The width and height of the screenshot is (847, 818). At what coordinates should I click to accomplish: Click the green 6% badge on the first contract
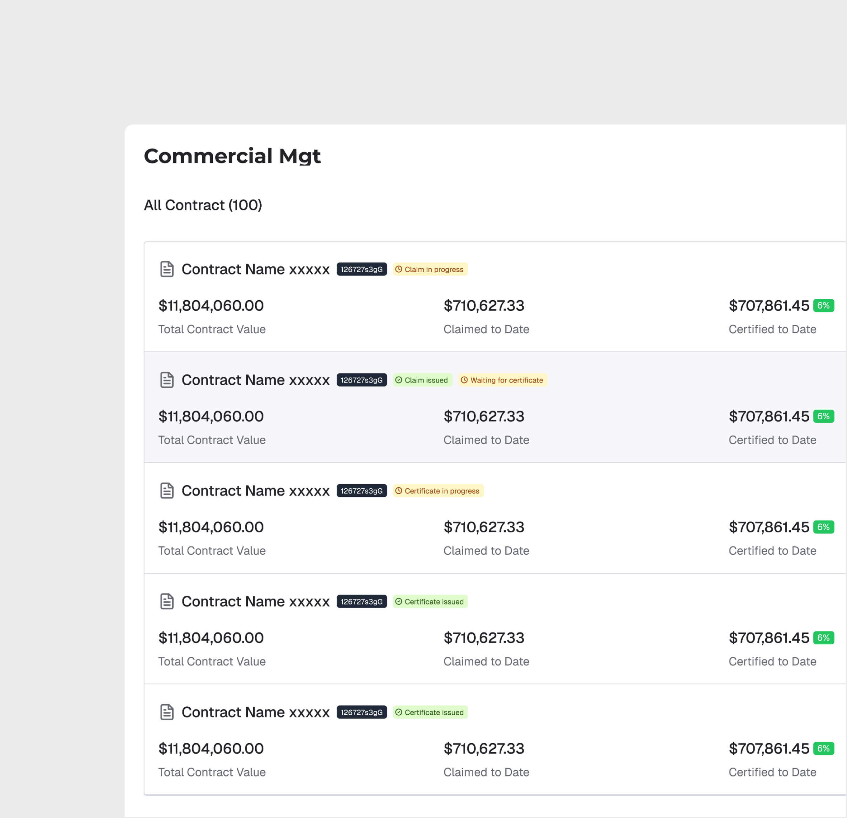[824, 305]
